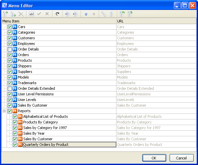Click the Employees URL cell
Screen dimensions: 198x165
156,44
